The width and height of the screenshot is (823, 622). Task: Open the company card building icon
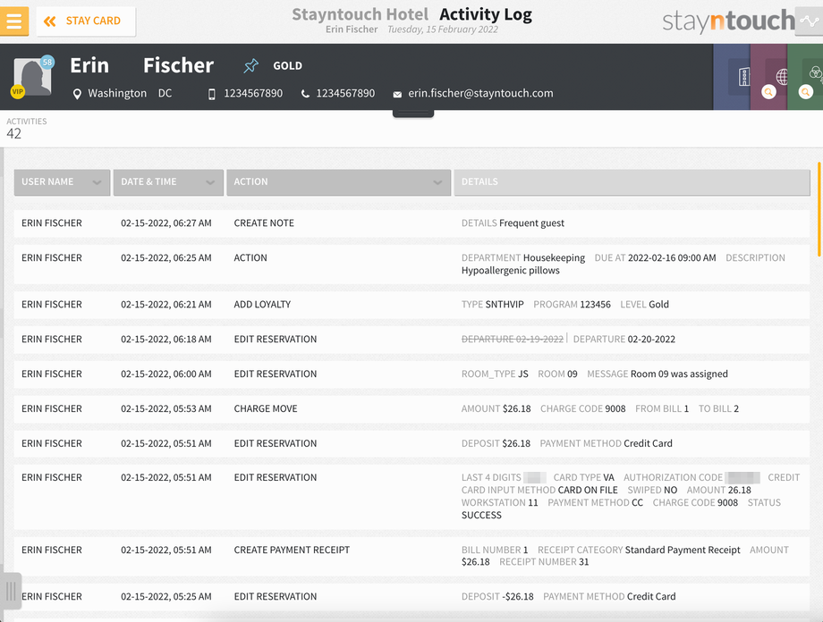(743, 77)
